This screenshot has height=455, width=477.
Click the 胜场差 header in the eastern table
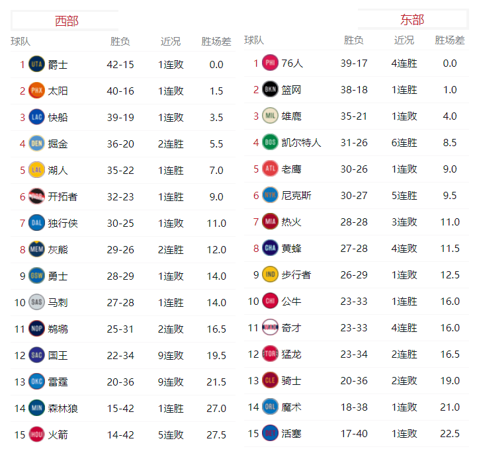pyautogui.click(x=450, y=41)
